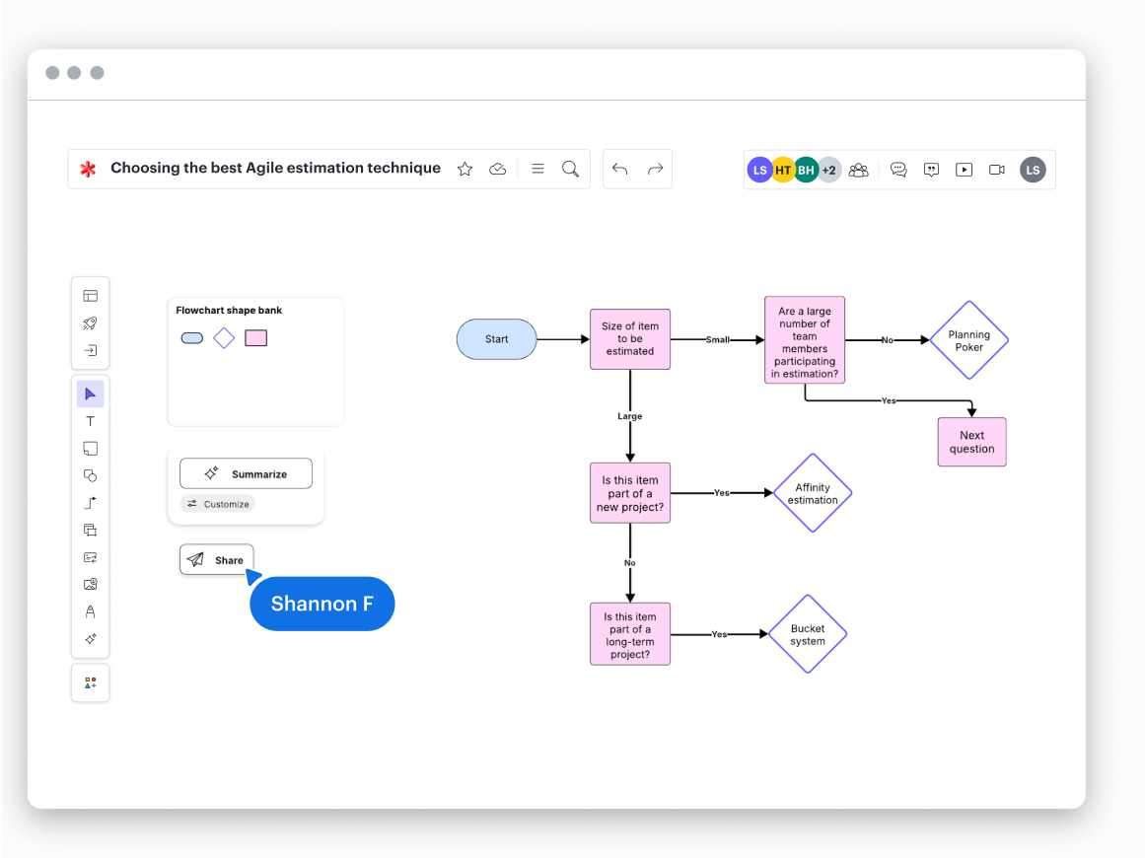Select the connector line tool

pos(91,503)
